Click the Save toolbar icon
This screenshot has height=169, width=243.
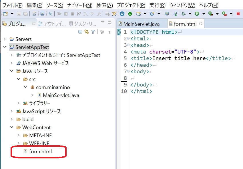click(19, 14)
